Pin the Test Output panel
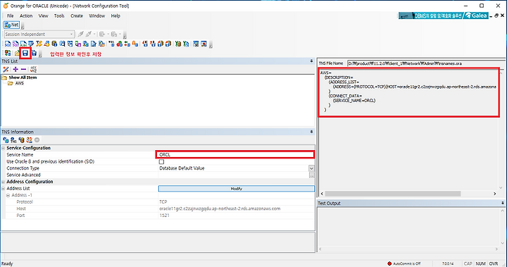This screenshot has height=267, width=507. 503,203
